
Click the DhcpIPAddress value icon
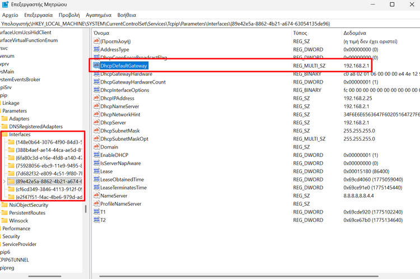pos(96,98)
